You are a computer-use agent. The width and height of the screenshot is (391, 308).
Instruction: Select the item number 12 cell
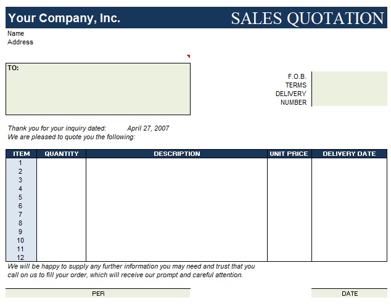21,257
